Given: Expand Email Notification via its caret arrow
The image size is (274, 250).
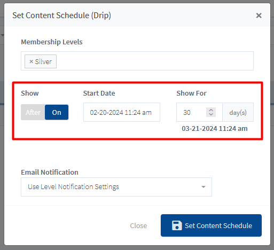Looking at the screenshot, I should tap(203, 187).
